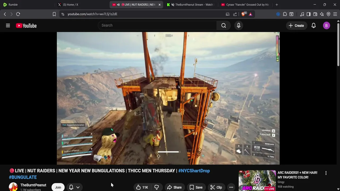Toggle the browser sidebar panel icon
The image size is (340, 191).
pos(308,14)
